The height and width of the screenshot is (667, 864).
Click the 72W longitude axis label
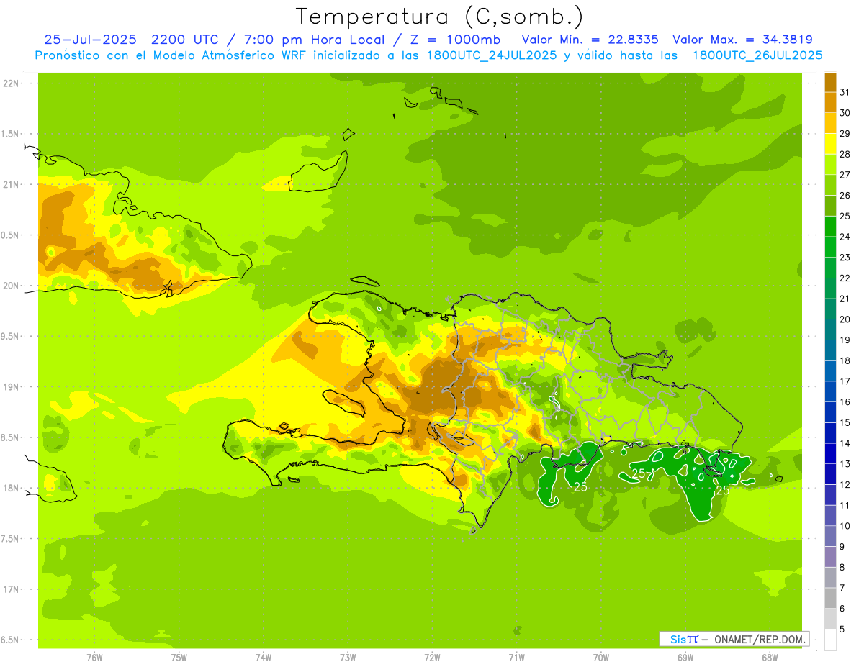[432, 657]
